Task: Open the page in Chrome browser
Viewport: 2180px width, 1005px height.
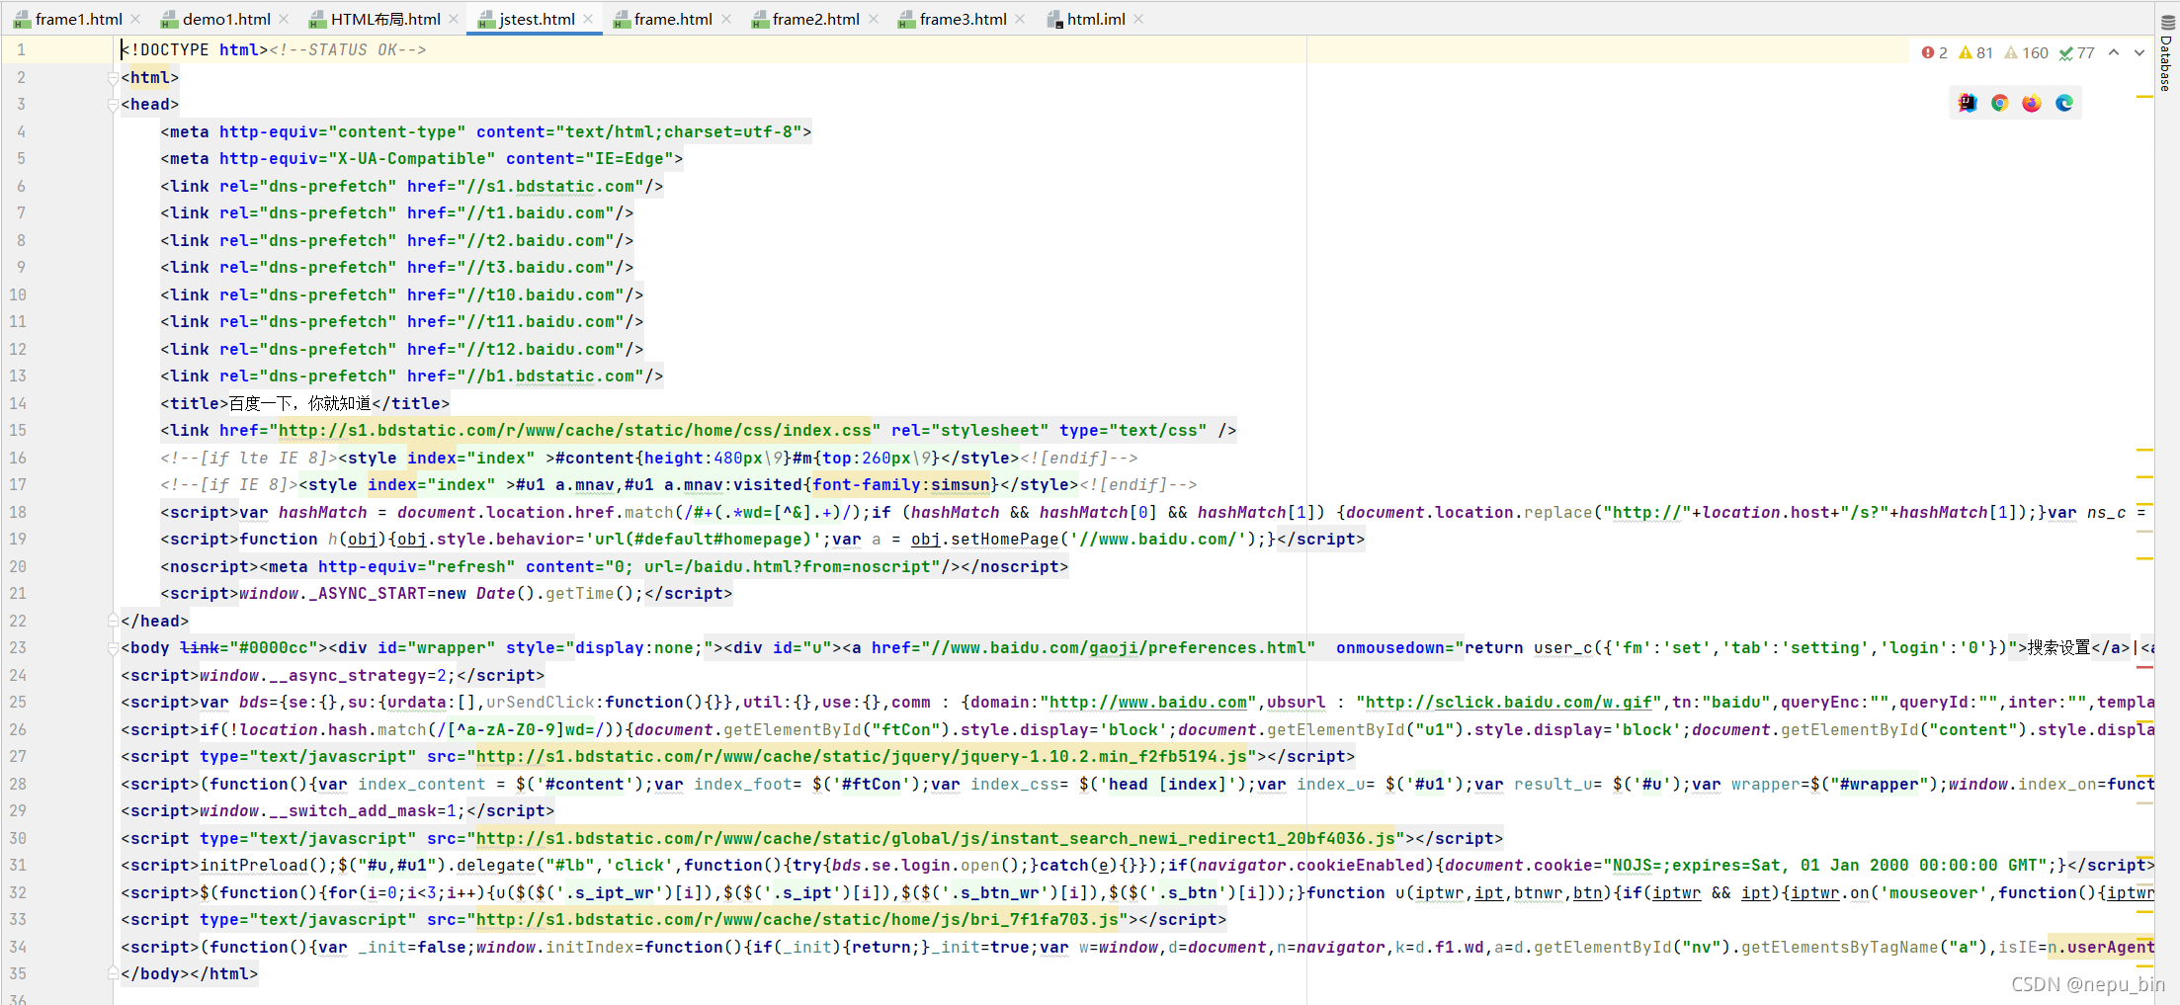Action: point(1999,103)
